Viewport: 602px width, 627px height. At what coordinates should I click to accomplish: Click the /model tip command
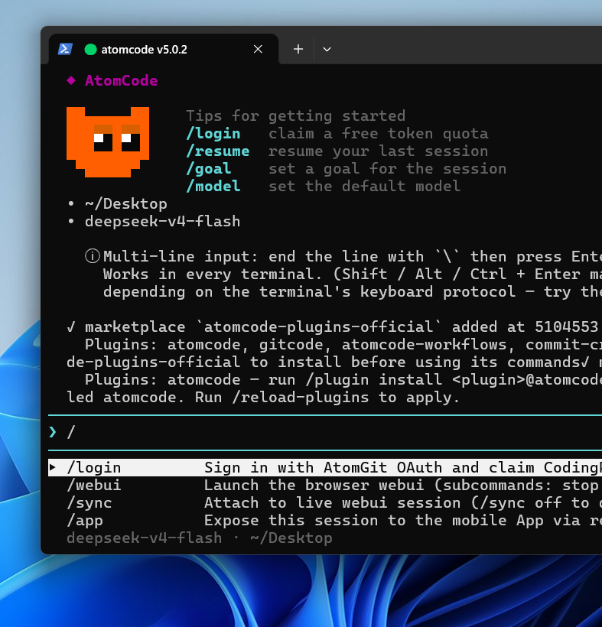pos(213,186)
